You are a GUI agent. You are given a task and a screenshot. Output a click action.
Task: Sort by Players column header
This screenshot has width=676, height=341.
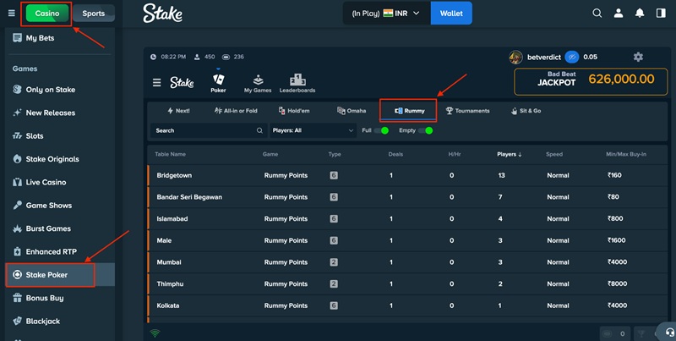tap(510, 154)
